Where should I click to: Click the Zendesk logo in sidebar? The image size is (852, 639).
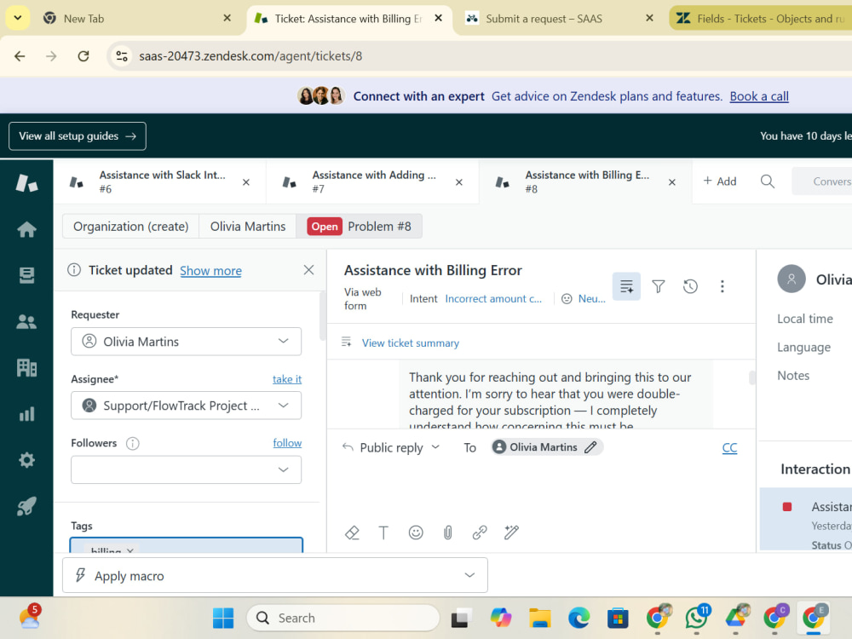click(x=26, y=183)
